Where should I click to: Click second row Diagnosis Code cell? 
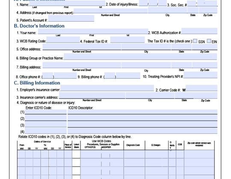click(134, 162)
